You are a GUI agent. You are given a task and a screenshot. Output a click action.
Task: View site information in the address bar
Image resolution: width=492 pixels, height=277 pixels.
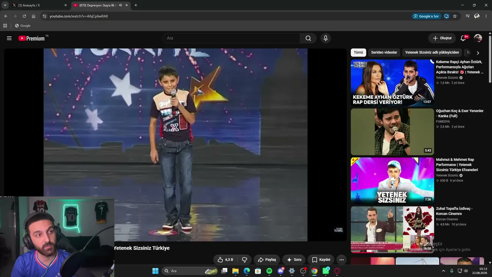(45, 16)
